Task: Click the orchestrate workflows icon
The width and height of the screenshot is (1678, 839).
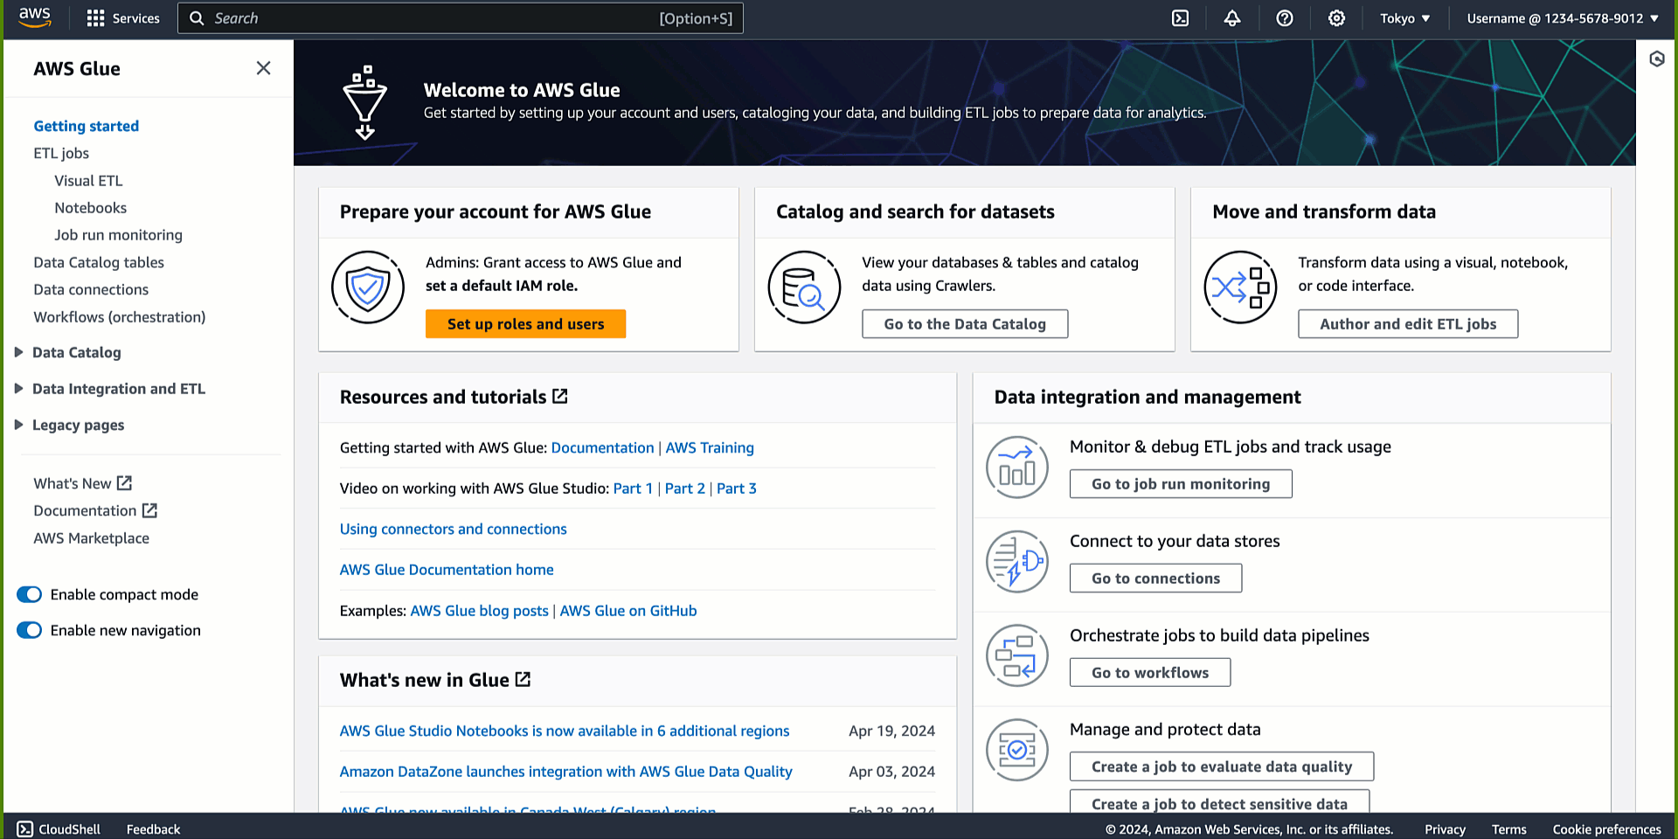Action: (1017, 656)
